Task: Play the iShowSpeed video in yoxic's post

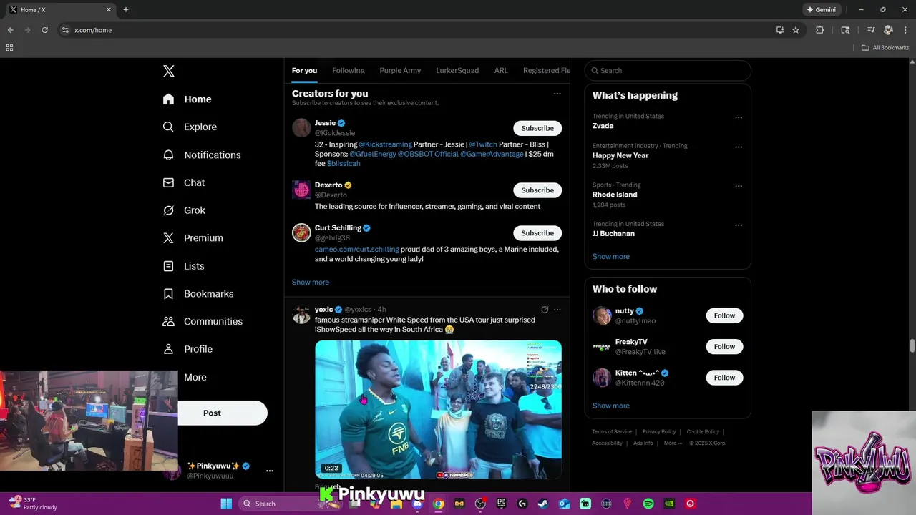Action: tap(438, 409)
